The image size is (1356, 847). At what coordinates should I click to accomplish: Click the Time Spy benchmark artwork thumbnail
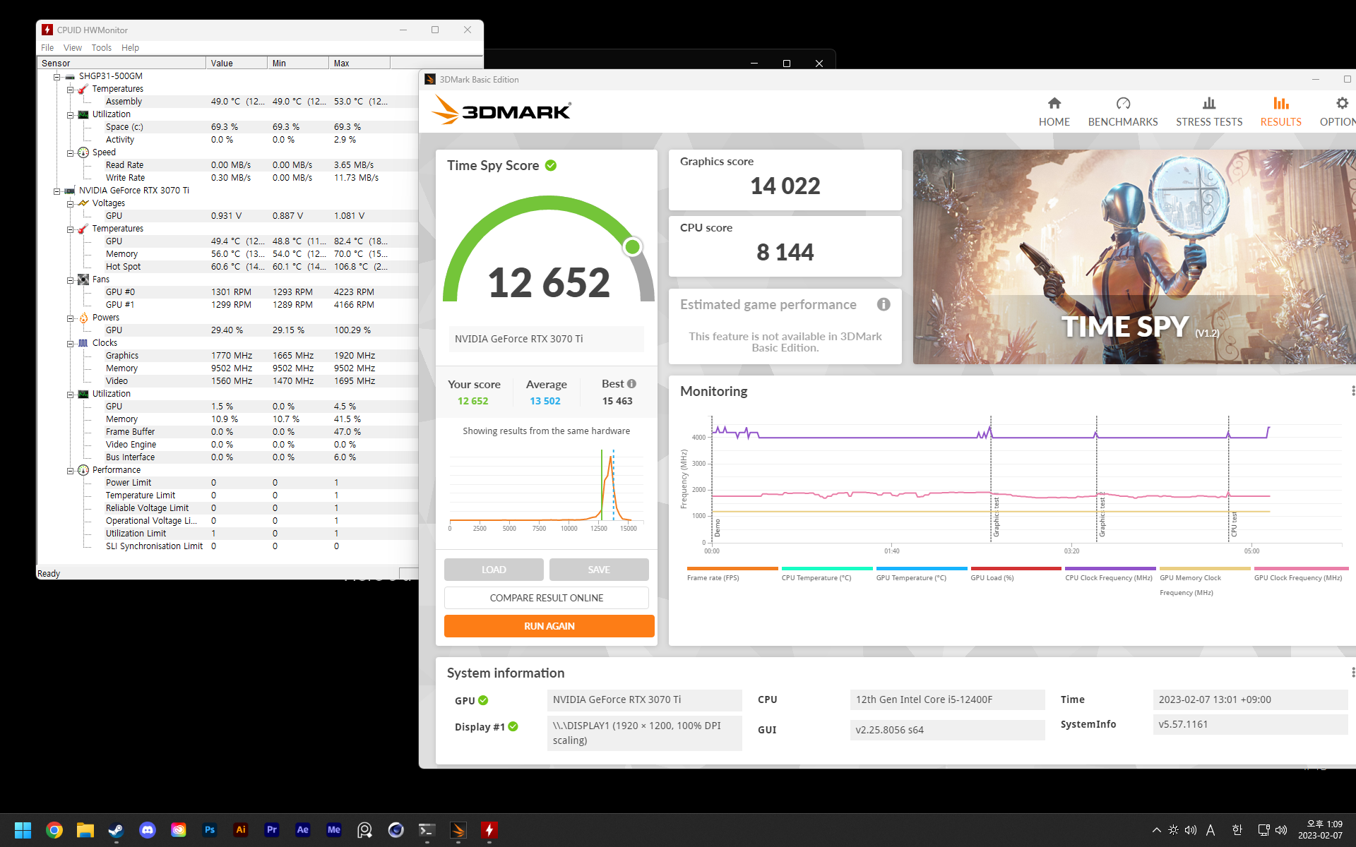tap(1134, 257)
